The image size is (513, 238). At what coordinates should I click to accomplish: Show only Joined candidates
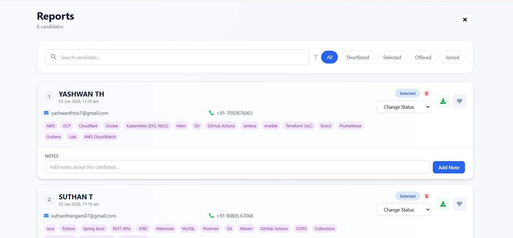coord(452,57)
